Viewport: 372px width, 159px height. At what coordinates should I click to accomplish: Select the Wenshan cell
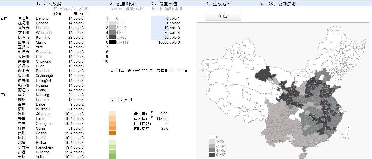[44, 33]
